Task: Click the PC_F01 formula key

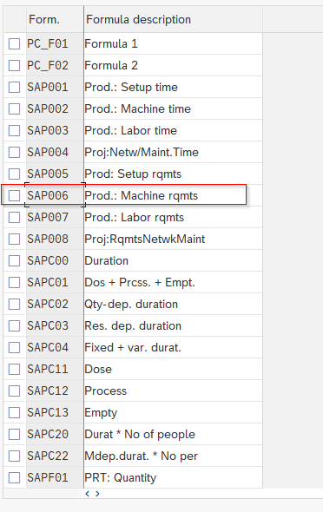Action: 55,43
